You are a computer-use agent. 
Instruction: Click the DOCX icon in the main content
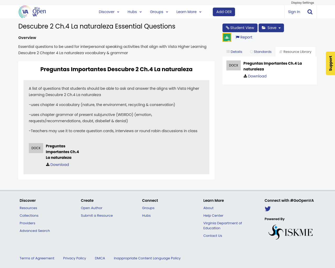(x=36, y=148)
